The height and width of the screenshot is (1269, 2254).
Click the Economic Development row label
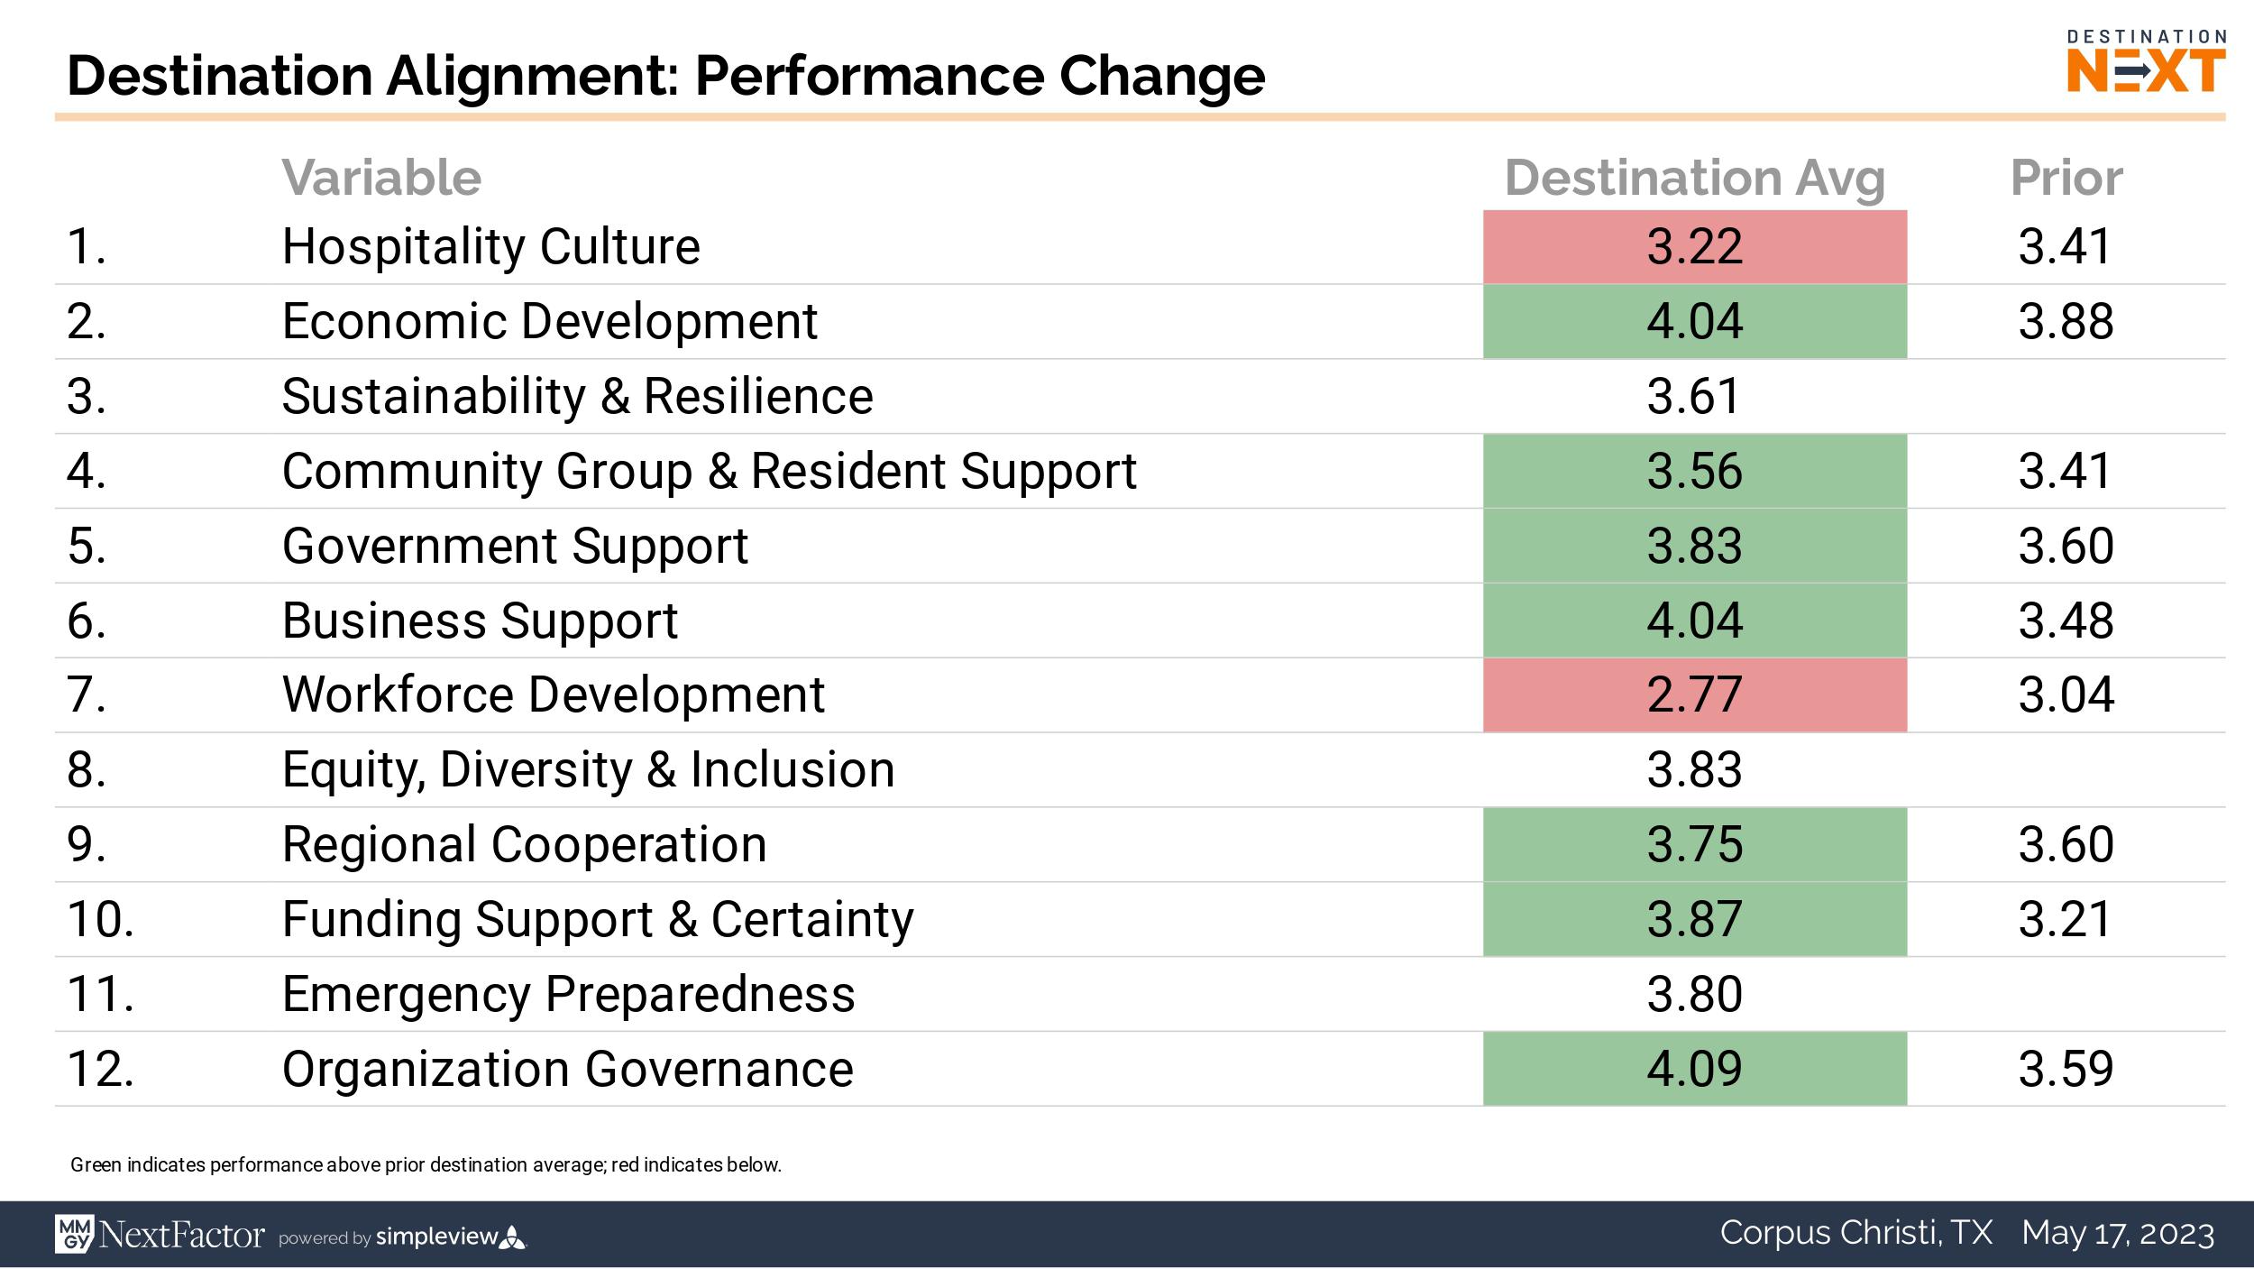pyautogui.click(x=549, y=322)
